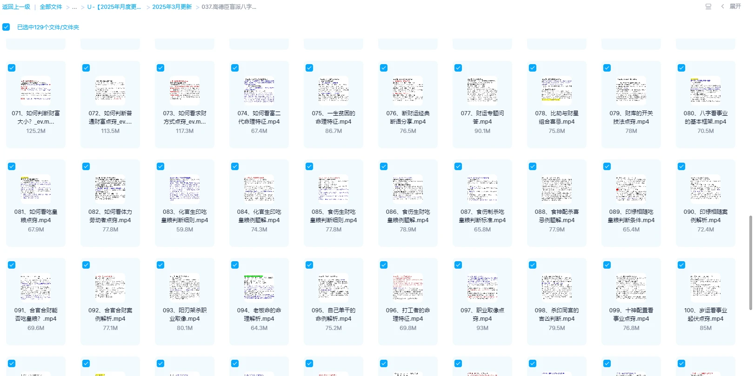Viewport: 754px width, 376px height.
Task: Select file name 074、如何看富二代命理特征.mp4
Action: (259, 118)
